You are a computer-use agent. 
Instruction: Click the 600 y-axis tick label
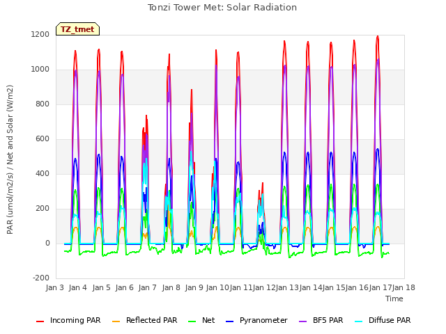[x=43, y=139]
